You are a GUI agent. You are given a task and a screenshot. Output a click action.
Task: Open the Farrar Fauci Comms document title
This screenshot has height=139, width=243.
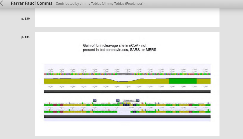[x=31, y=3]
